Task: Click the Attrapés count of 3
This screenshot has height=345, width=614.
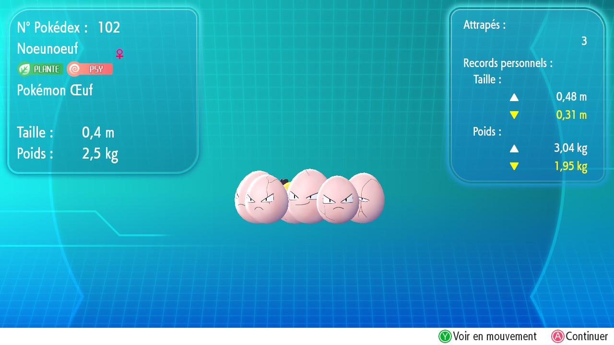Action: click(x=584, y=41)
